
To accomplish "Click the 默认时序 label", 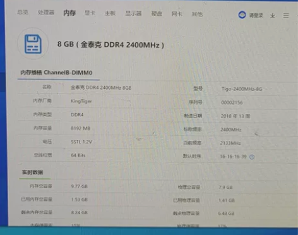I will pos(192,156).
